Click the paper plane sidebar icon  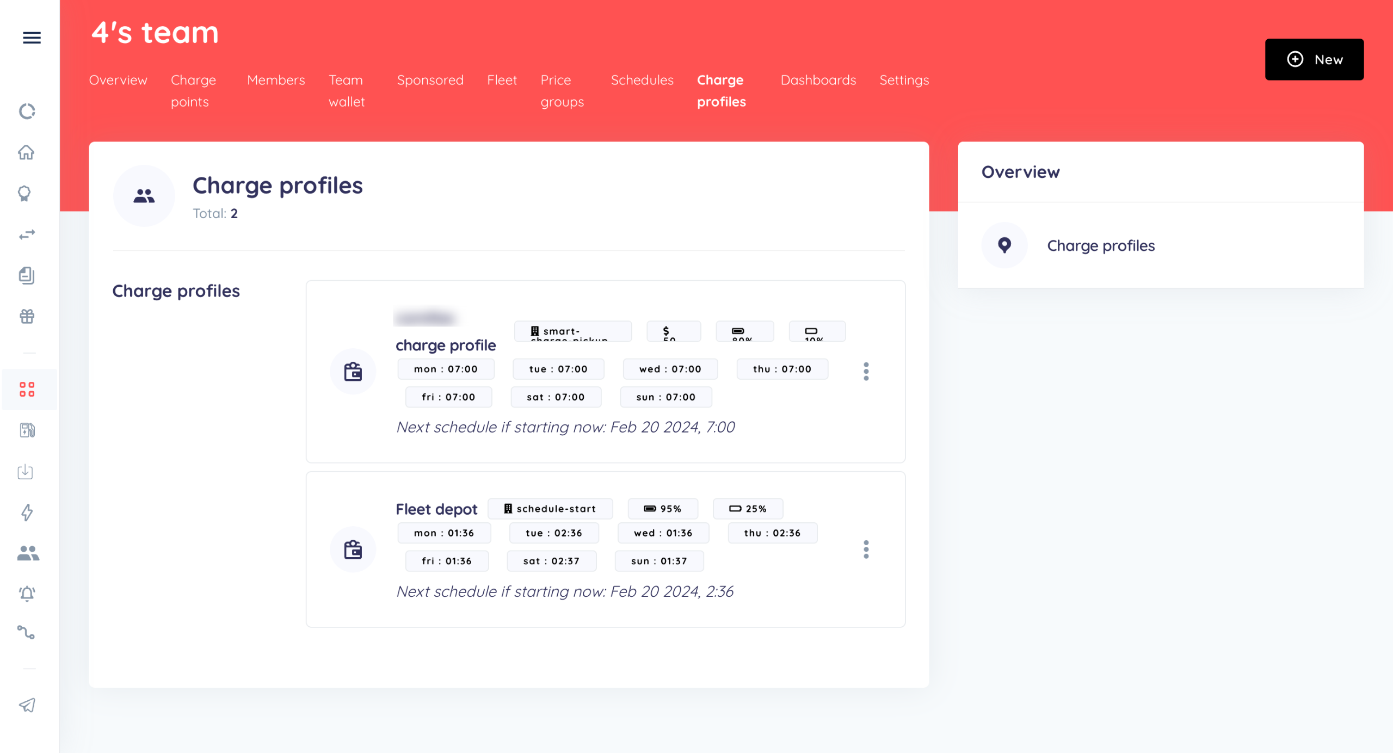[27, 705]
